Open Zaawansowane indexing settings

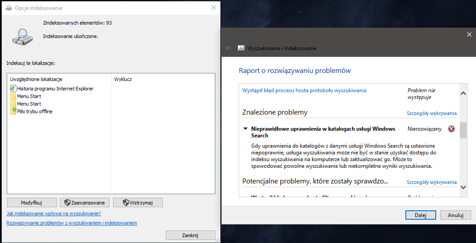[84, 203]
